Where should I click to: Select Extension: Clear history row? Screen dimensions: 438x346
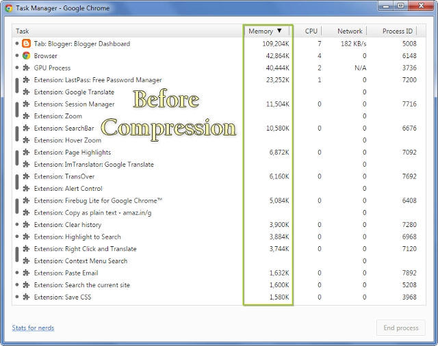click(219, 224)
